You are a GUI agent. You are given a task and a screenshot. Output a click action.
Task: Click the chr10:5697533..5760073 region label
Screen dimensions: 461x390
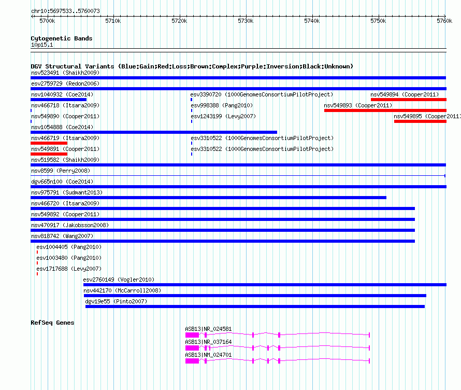[66, 11]
